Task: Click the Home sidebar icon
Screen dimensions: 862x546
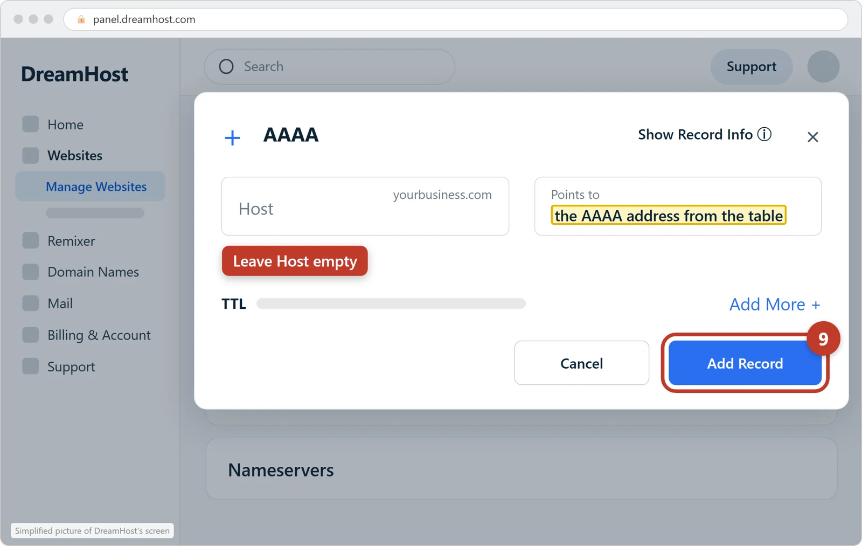Action: pyautogui.click(x=31, y=124)
